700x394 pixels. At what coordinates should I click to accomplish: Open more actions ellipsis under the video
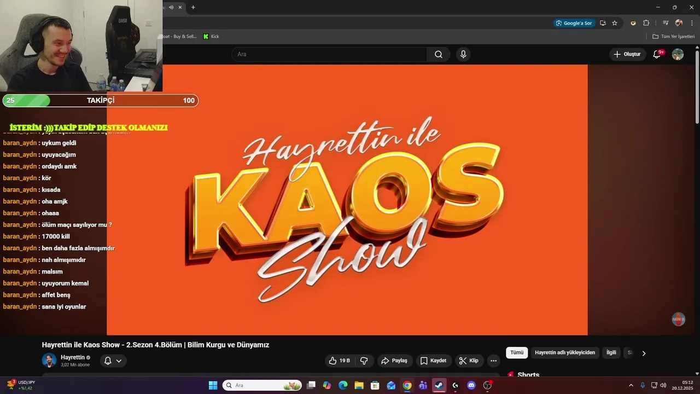coord(493,361)
